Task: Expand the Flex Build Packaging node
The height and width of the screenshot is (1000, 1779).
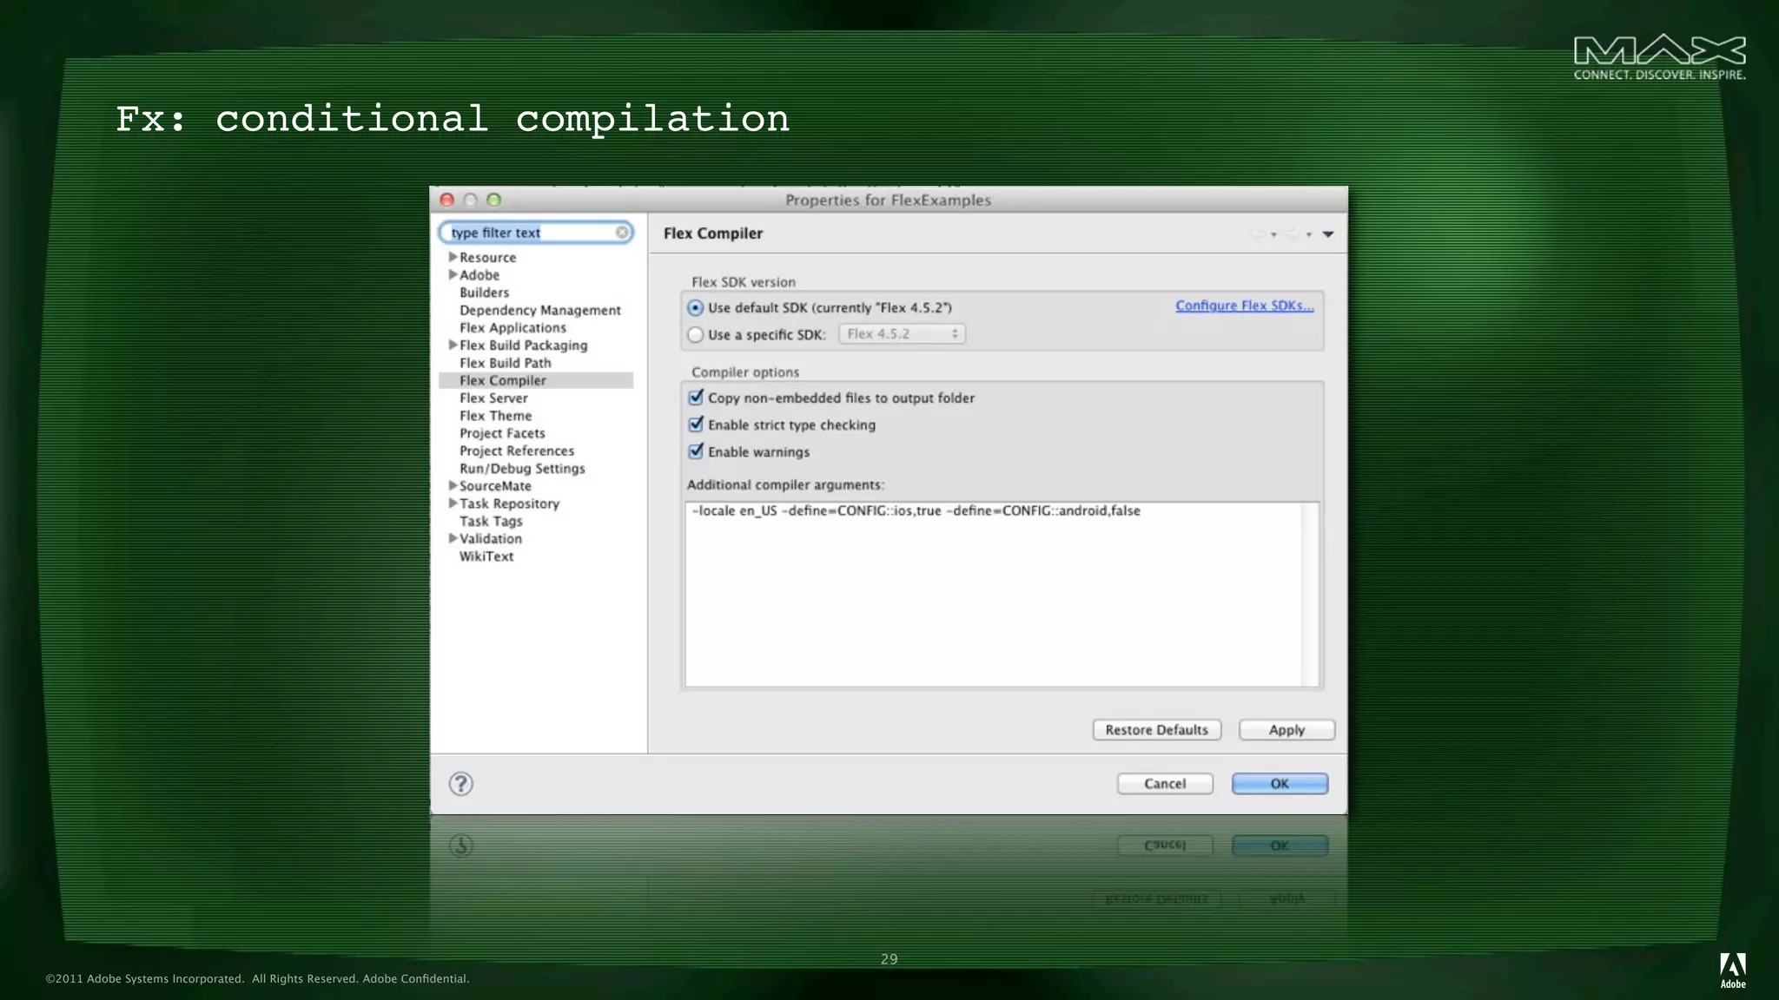Action: [x=453, y=345]
